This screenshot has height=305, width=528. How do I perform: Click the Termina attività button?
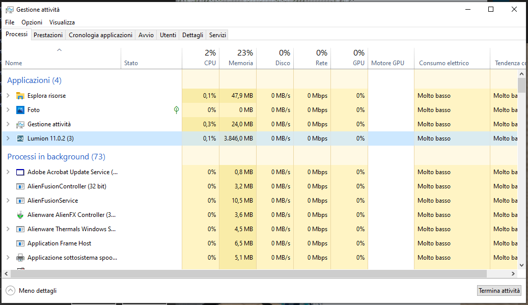pyautogui.click(x=499, y=291)
